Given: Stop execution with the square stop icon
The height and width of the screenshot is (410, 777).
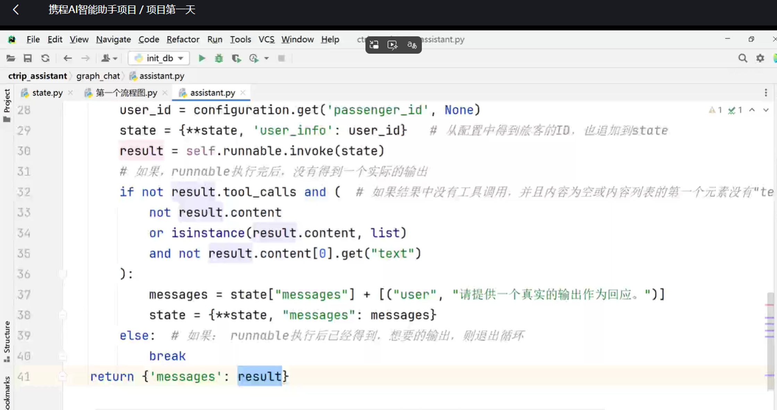Looking at the screenshot, I should (x=281, y=58).
